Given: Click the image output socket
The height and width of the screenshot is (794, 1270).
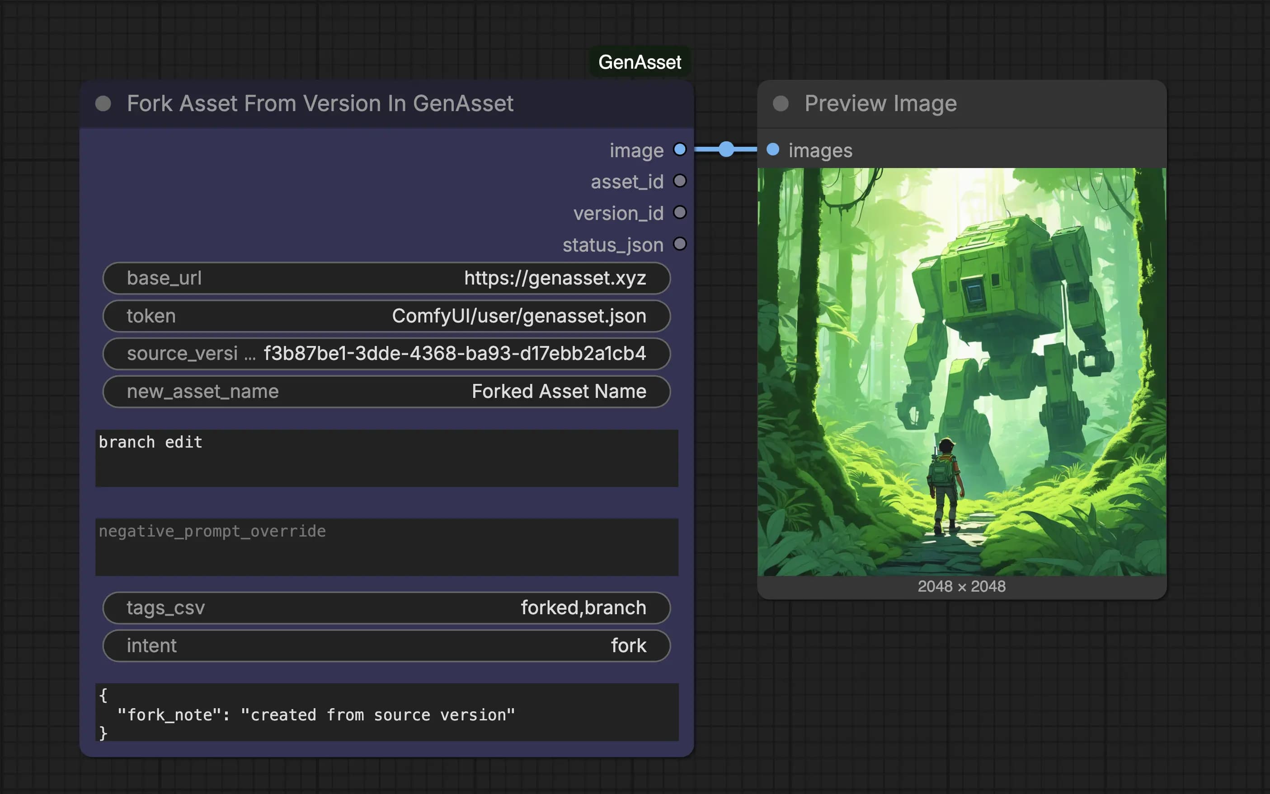Looking at the screenshot, I should (680, 149).
